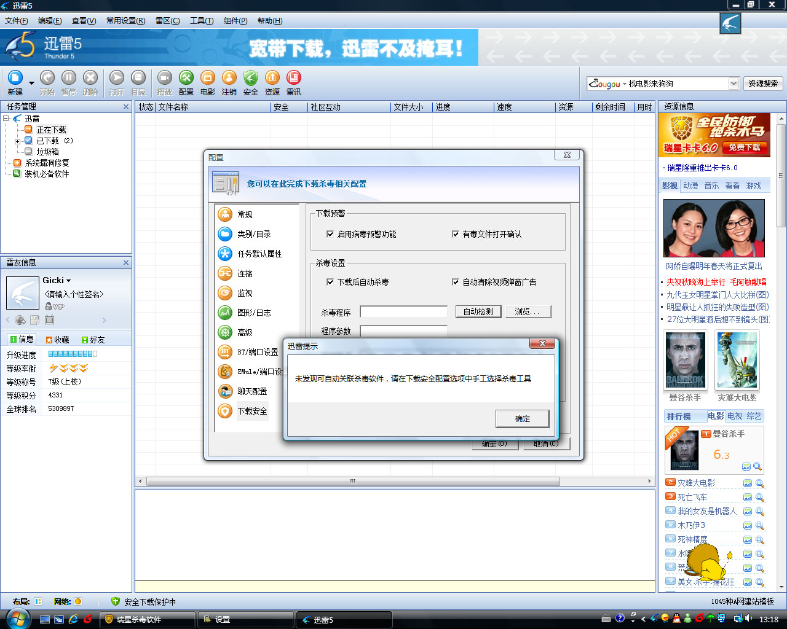Click the 删除 delete toolbar icon
Screen dimensions: 787x629
(90, 77)
